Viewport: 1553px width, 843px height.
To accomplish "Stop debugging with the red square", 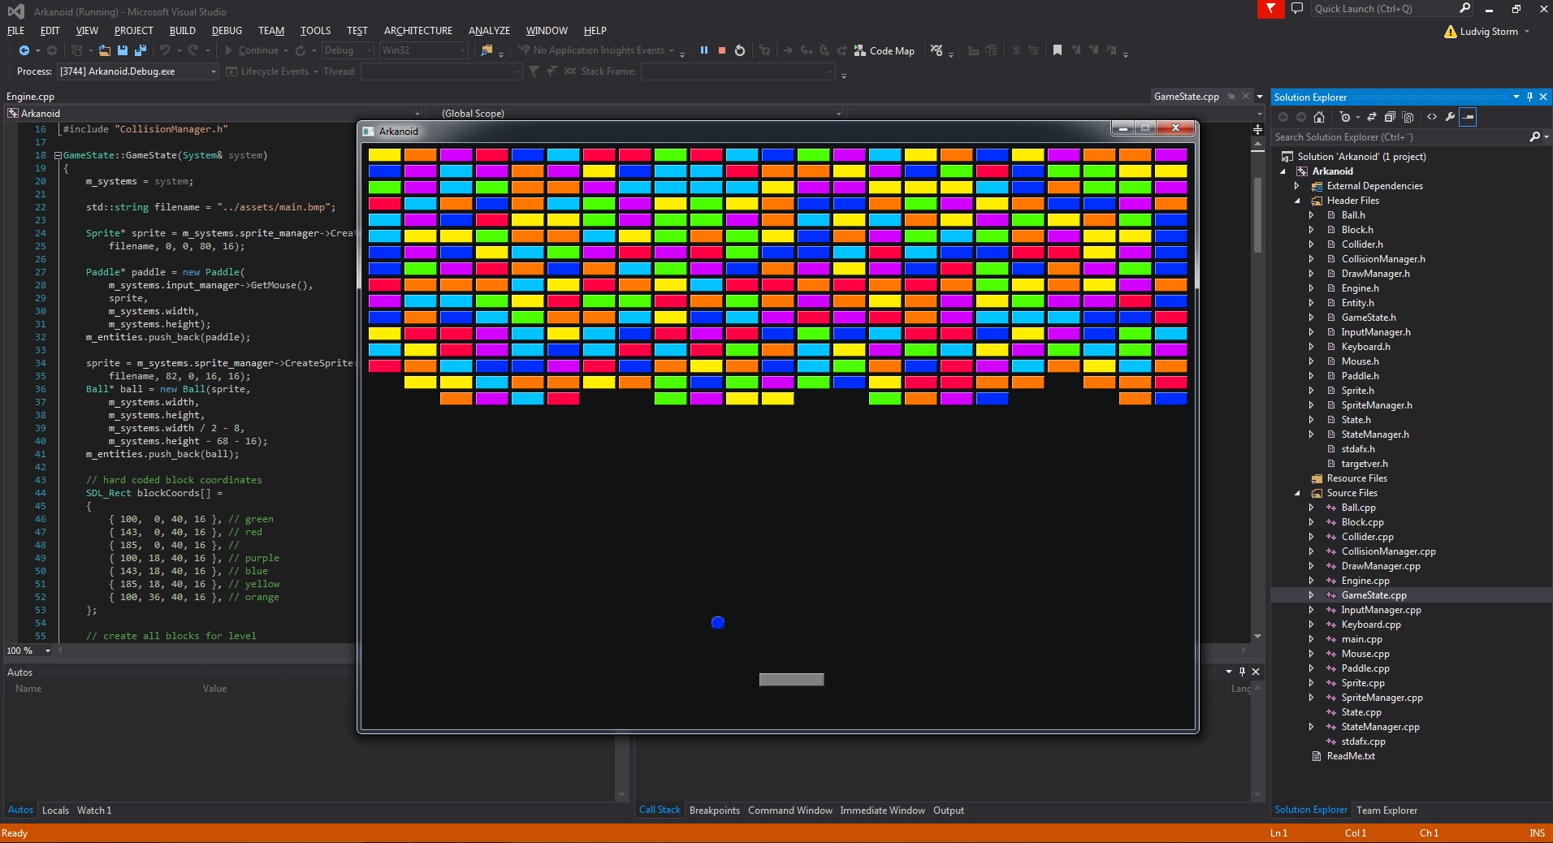I will [x=721, y=50].
